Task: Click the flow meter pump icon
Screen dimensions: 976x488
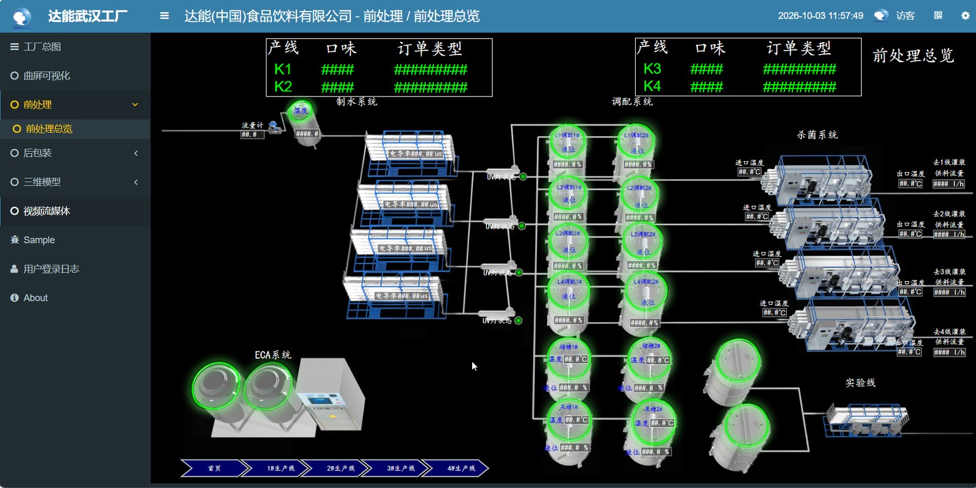Action: coord(274,128)
